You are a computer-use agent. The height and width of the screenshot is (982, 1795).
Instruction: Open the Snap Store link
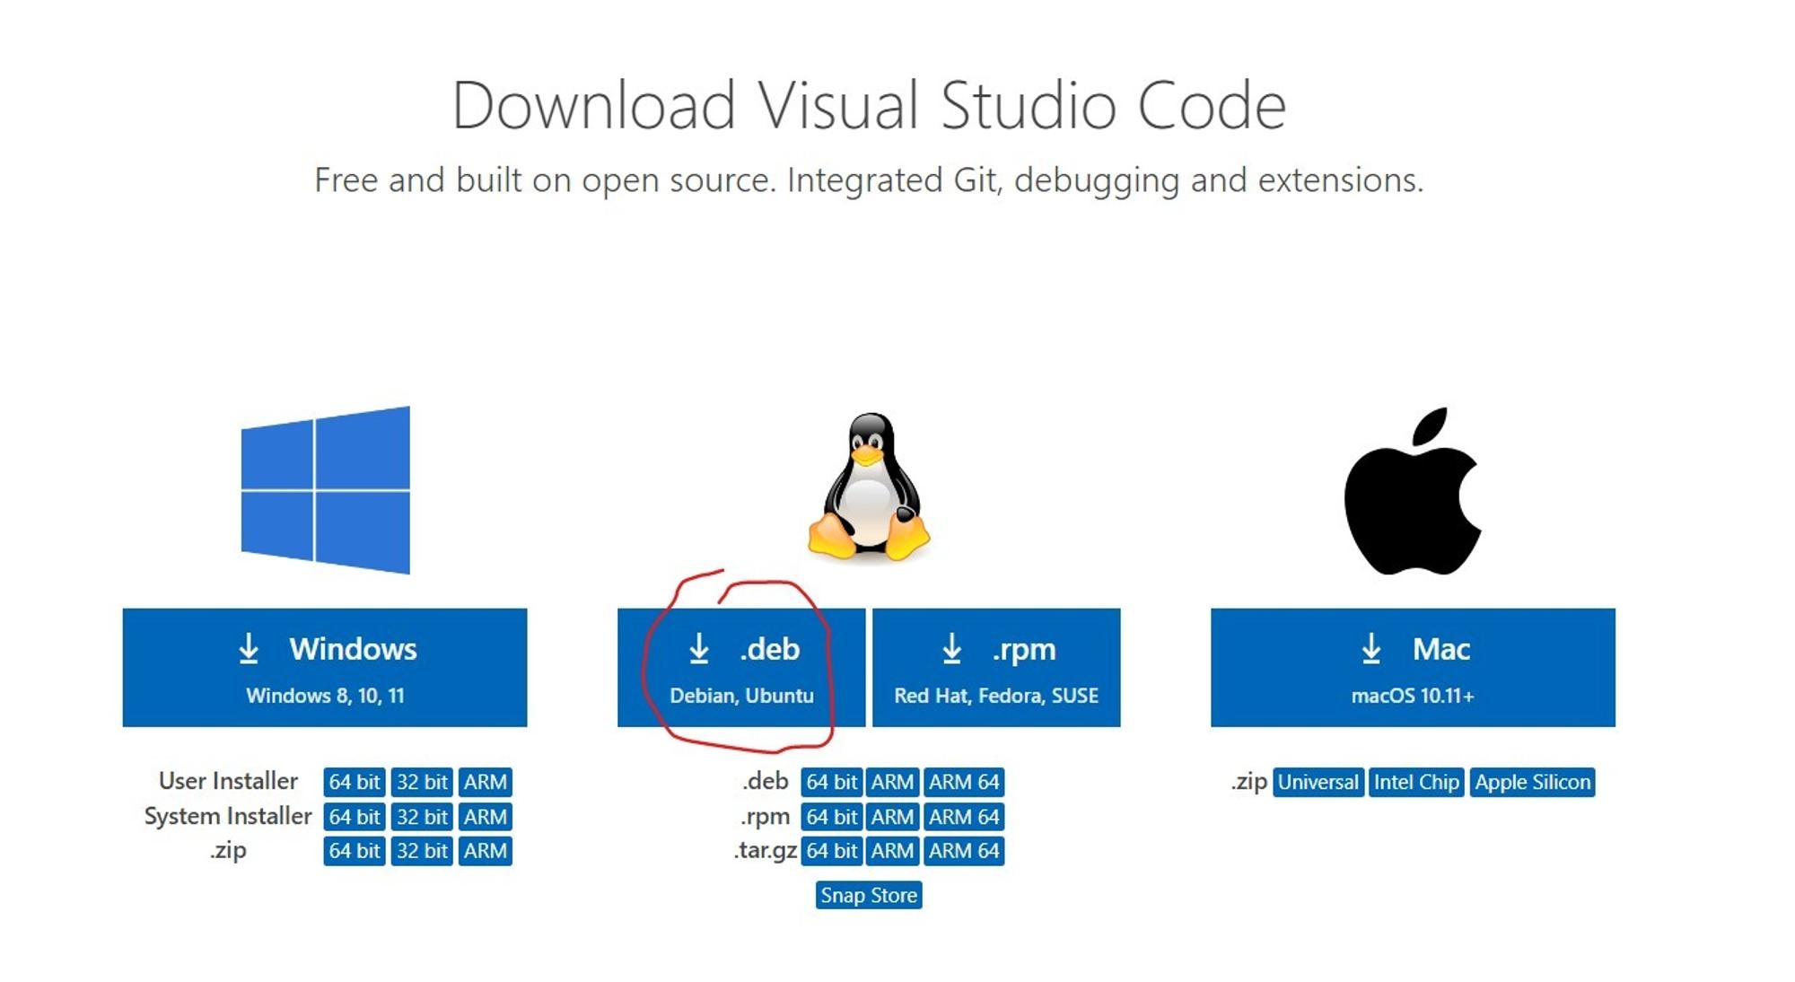(x=869, y=895)
